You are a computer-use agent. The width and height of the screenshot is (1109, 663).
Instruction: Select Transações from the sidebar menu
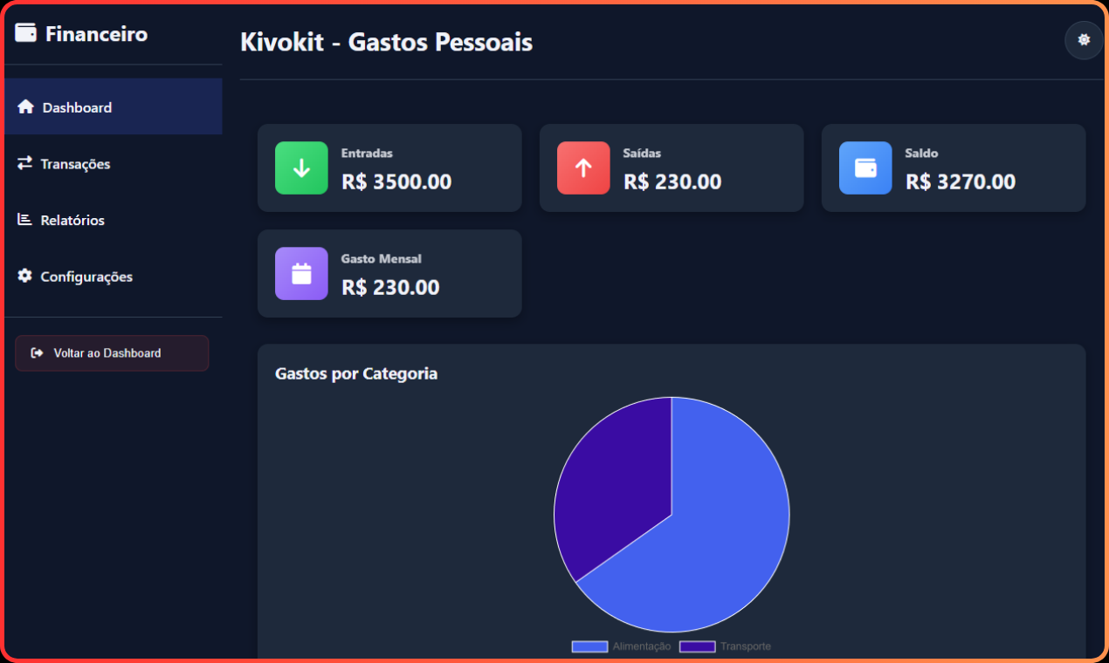[x=75, y=163]
